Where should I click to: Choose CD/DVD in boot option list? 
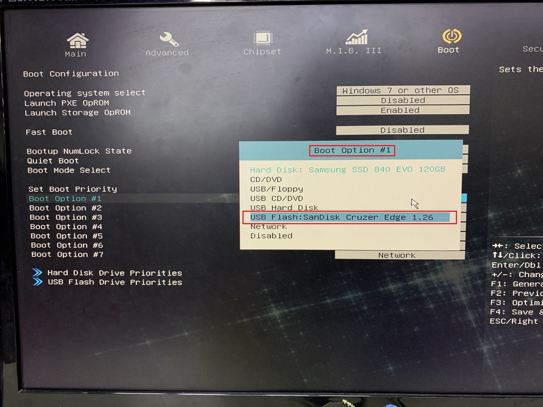pos(266,179)
